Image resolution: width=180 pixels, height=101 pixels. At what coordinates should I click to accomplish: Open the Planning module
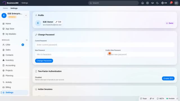point(14,75)
